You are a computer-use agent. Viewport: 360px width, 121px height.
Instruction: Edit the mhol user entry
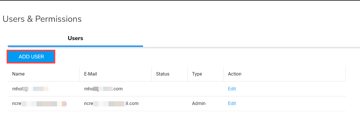point(232,89)
